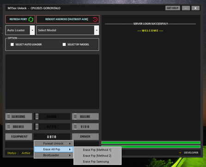This screenshot has height=167, width=206.
Task: Click the green refresh arrows icon
Action: tap(31, 19)
